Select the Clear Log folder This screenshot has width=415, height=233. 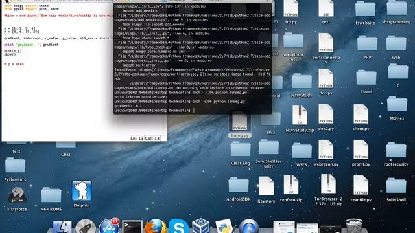[x=241, y=149]
